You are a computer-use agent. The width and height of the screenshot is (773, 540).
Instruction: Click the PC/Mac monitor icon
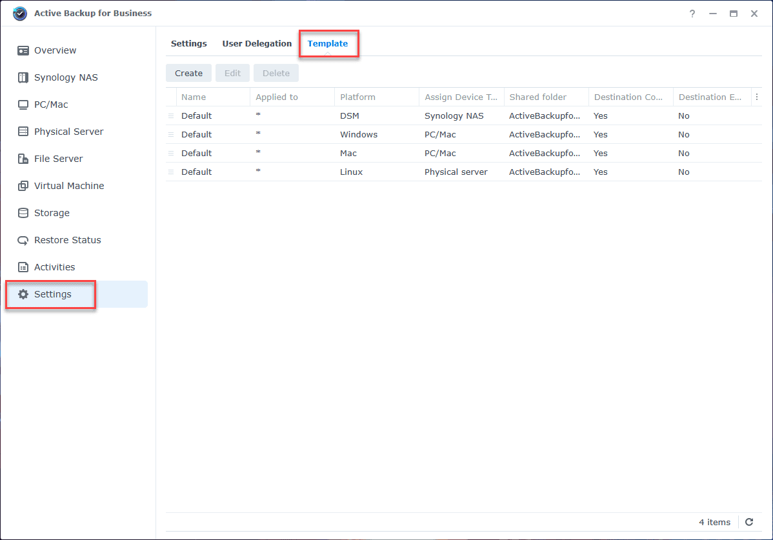pyautogui.click(x=23, y=105)
